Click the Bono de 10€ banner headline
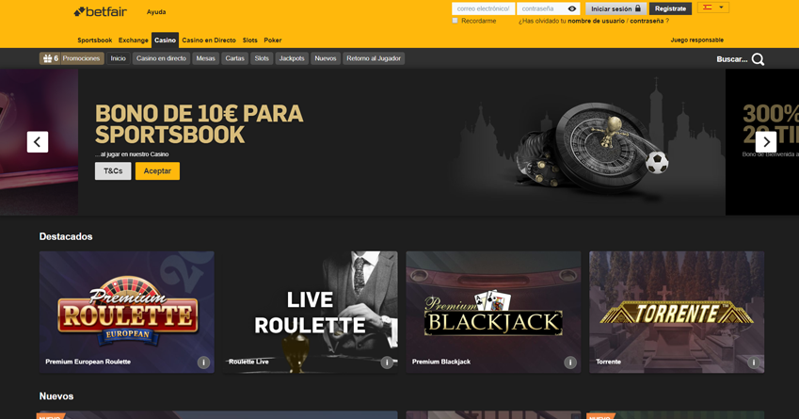Screen dimensions: 799x419 click(x=199, y=124)
